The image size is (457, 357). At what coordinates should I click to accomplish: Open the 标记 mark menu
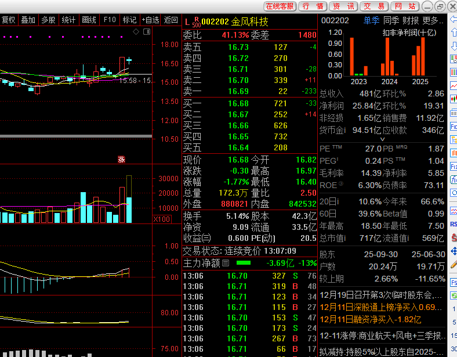point(129,20)
